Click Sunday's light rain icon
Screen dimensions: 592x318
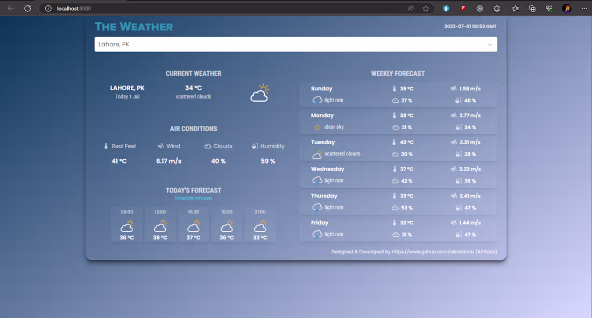pyautogui.click(x=317, y=99)
